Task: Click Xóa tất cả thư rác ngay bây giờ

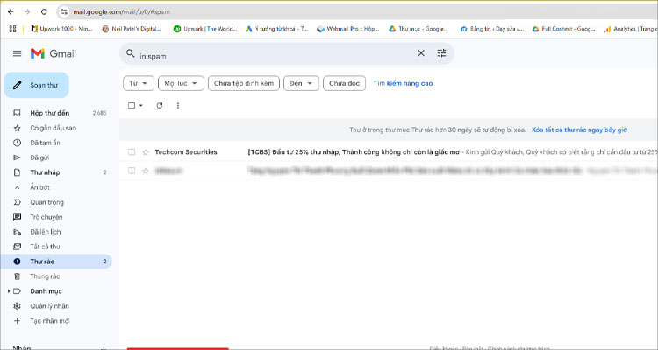Action: tap(579, 129)
